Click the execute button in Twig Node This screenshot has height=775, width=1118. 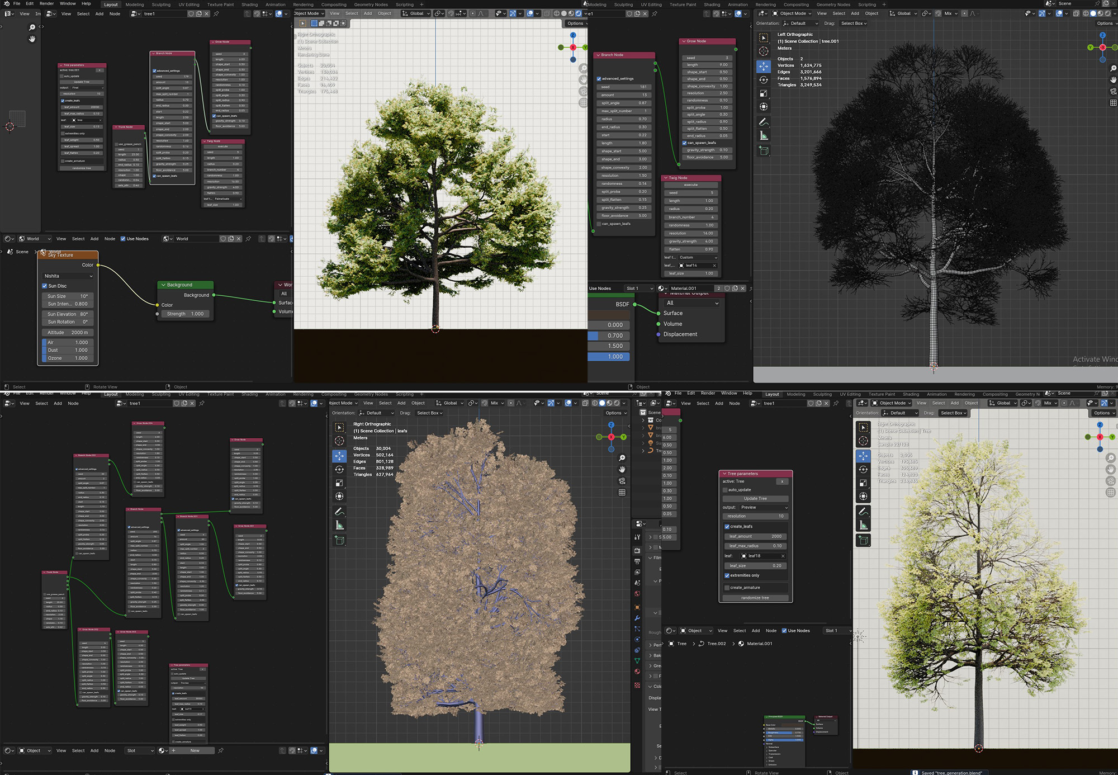pos(691,185)
